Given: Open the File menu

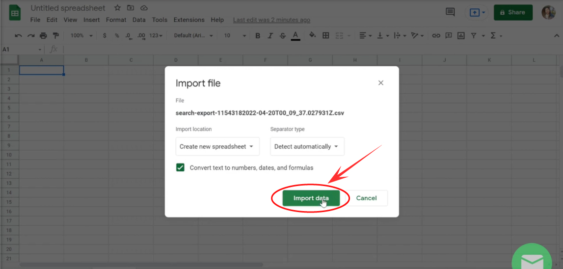Looking at the screenshot, I should pyautogui.click(x=35, y=20).
